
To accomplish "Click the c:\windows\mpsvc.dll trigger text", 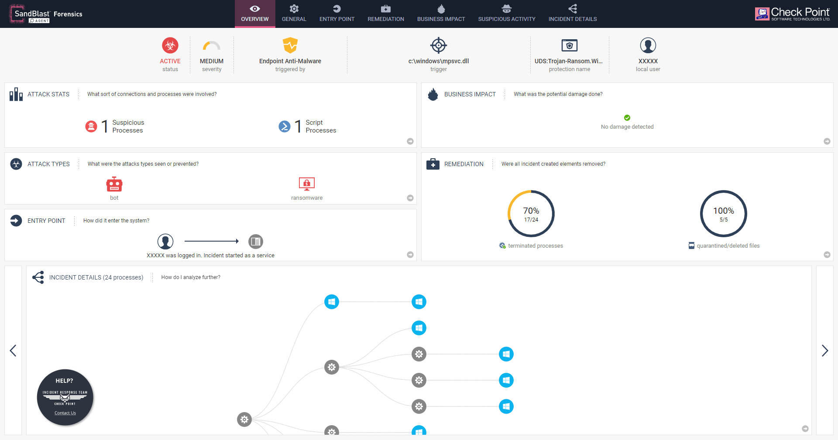I will (439, 61).
